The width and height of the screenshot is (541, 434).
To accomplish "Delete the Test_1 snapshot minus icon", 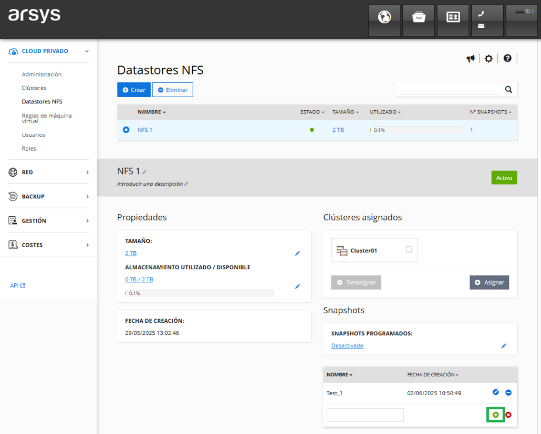I will point(508,393).
